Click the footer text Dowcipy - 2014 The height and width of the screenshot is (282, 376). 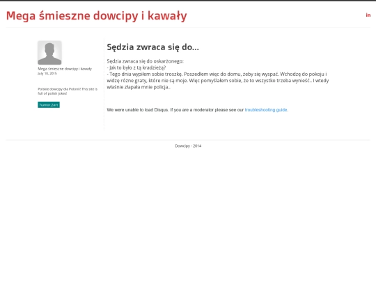click(x=188, y=146)
